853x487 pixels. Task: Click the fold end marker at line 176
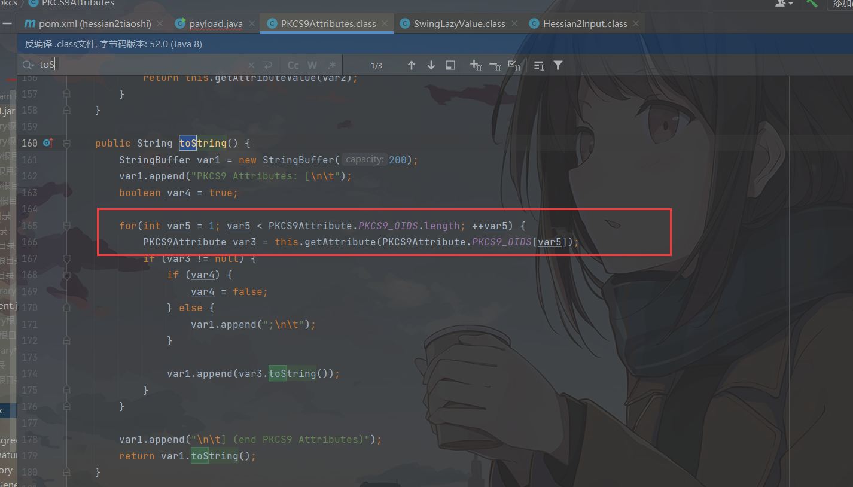pos(67,406)
